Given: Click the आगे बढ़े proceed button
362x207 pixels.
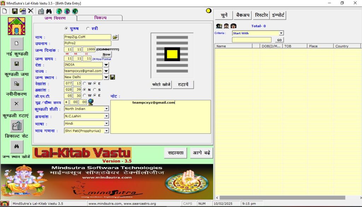Looking at the screenshot, I should 201,153.
